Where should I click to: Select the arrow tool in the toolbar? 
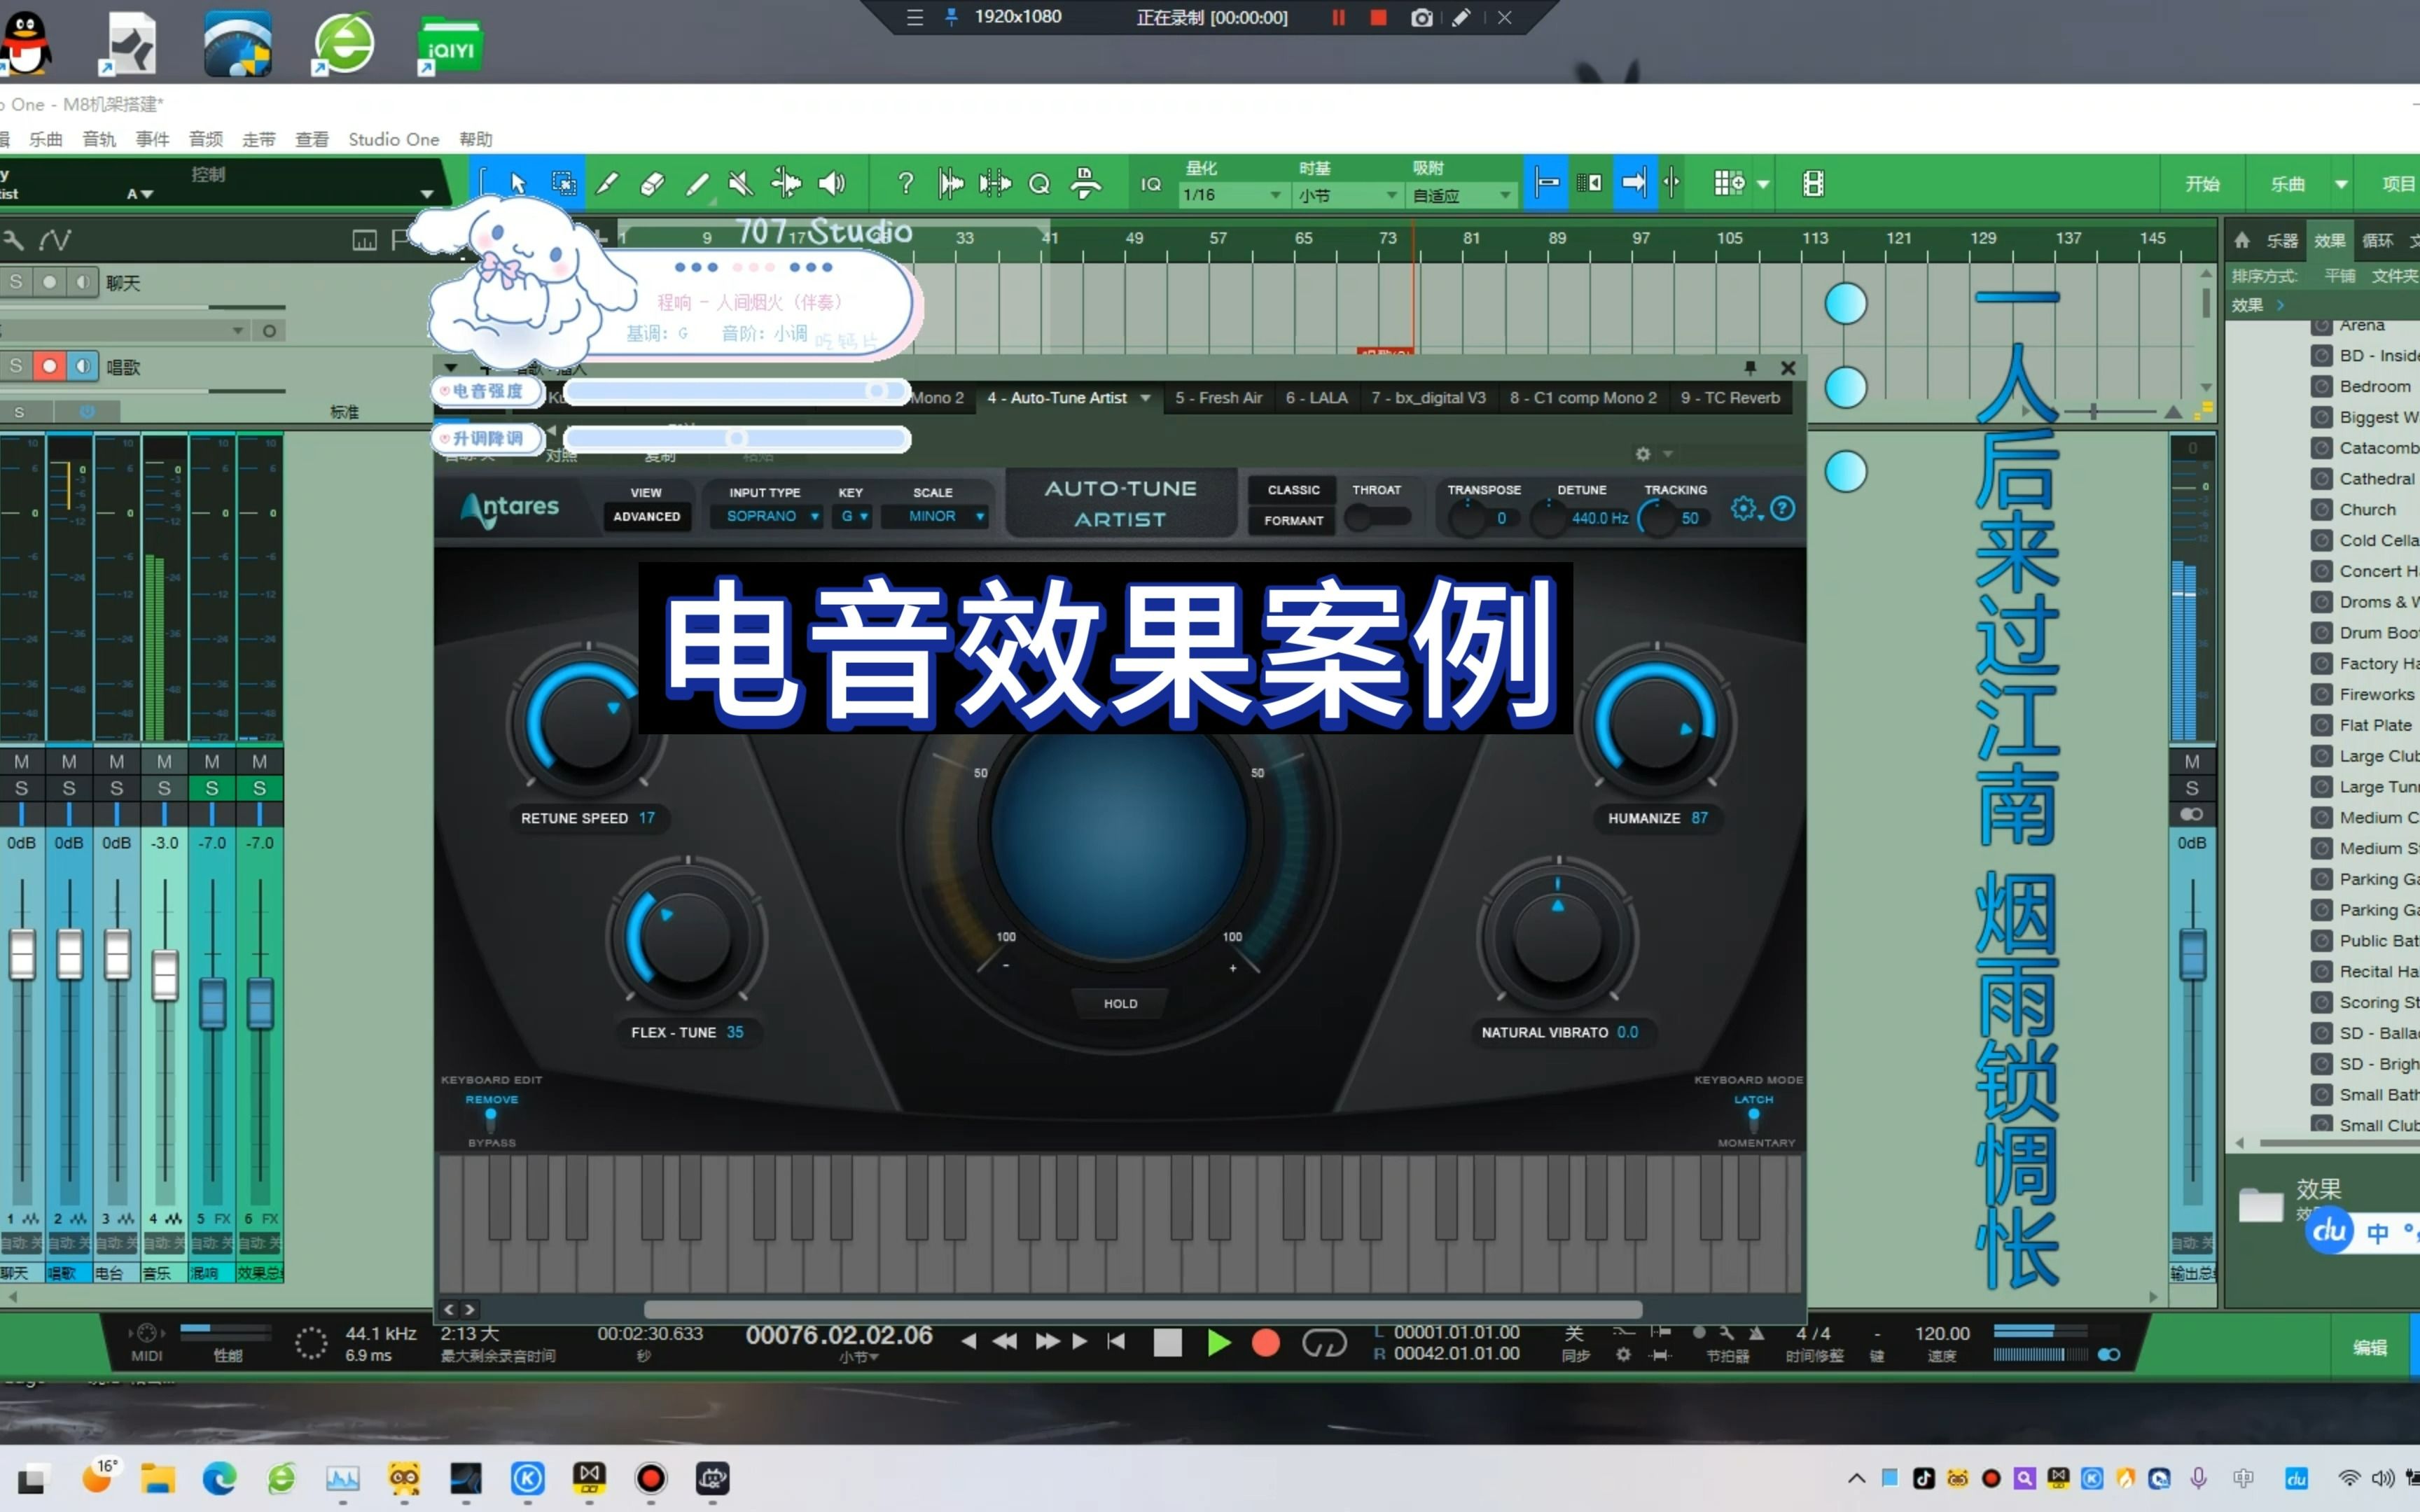tap(517, 183)
